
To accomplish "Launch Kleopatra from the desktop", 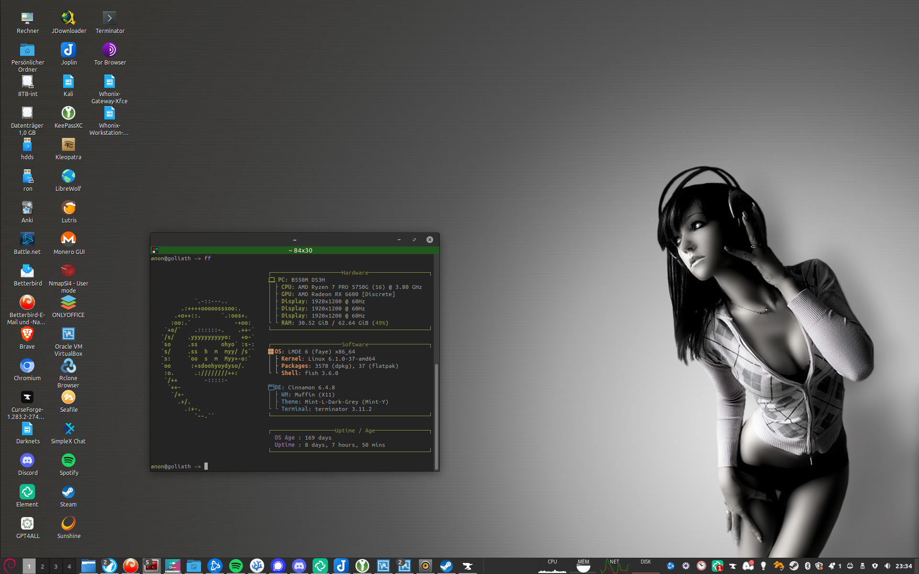I will pyautogui.click(x=68, y=149).
